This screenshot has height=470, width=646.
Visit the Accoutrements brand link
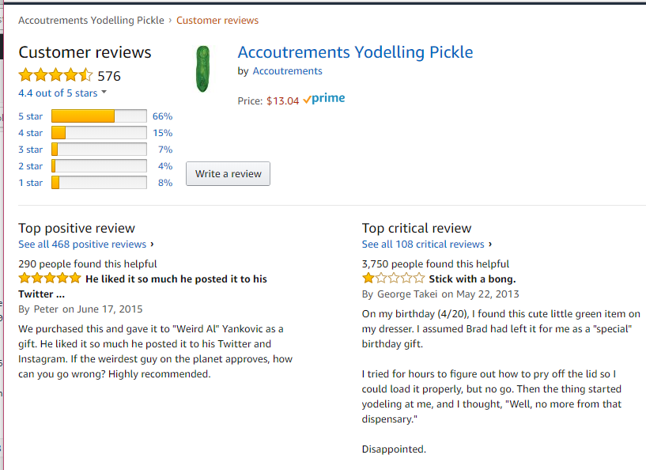click(x=287, y=71)
